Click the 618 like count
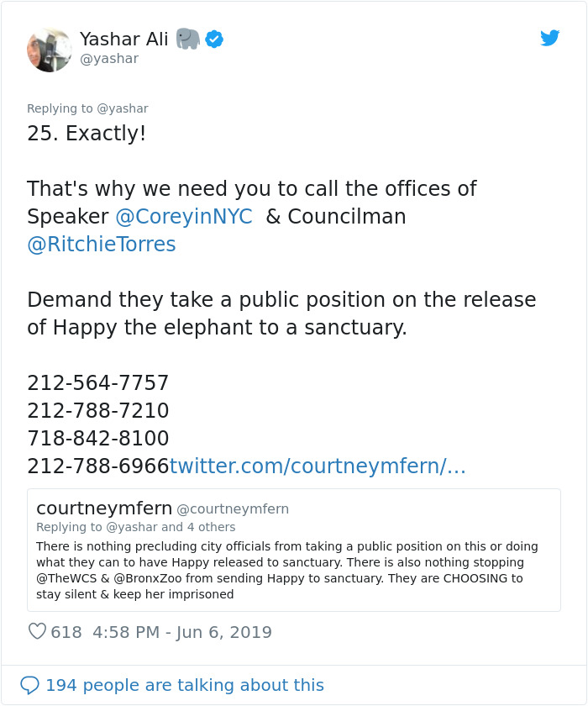588x706 pixels. [67, 631]
